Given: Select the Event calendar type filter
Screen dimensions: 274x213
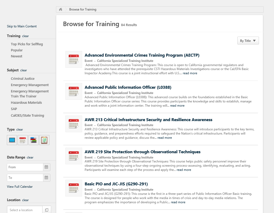Looking at the screenshot, I should coord(22,140).
